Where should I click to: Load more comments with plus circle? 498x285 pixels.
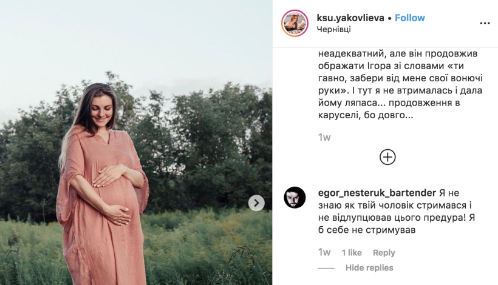[x=387, y=157]
